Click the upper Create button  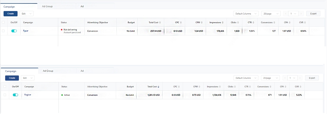[x=10, y=14]
